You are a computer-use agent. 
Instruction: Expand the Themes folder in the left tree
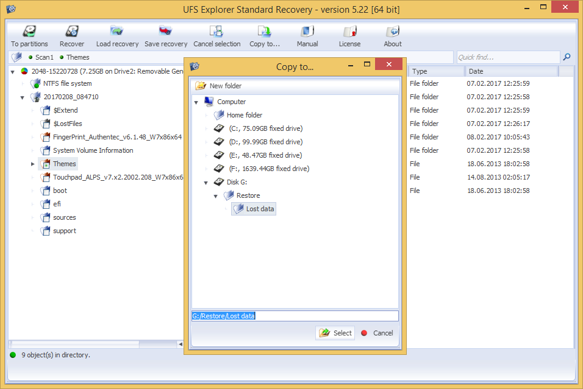point(33,164)
